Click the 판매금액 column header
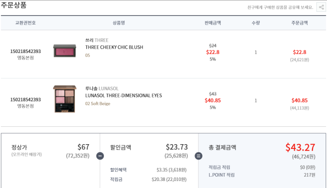Image resolution: width=327 pixels, height=188 pixels. tap(213, 23)
